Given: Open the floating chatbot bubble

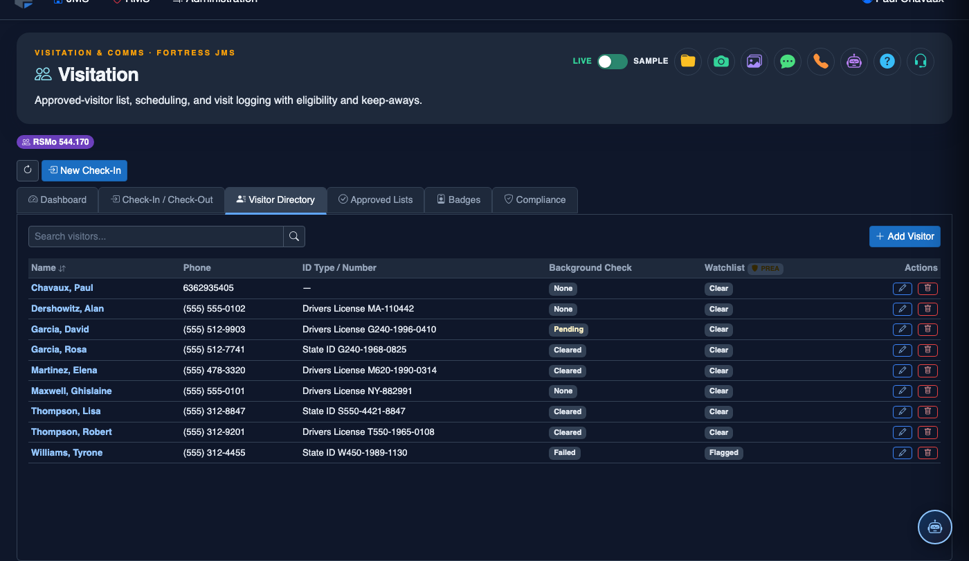Looking at the screenshot, I should [935, 527].
